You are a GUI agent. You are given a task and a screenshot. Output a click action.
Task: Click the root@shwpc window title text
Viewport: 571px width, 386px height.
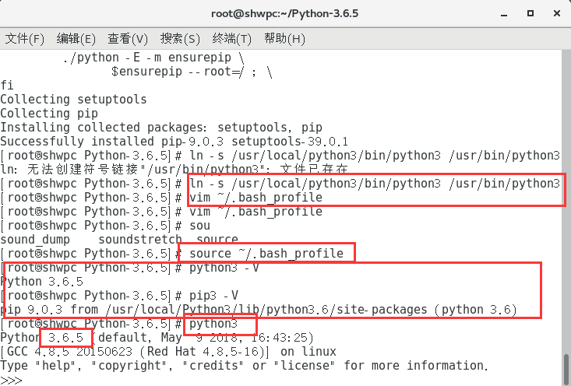tap(285, 13)
